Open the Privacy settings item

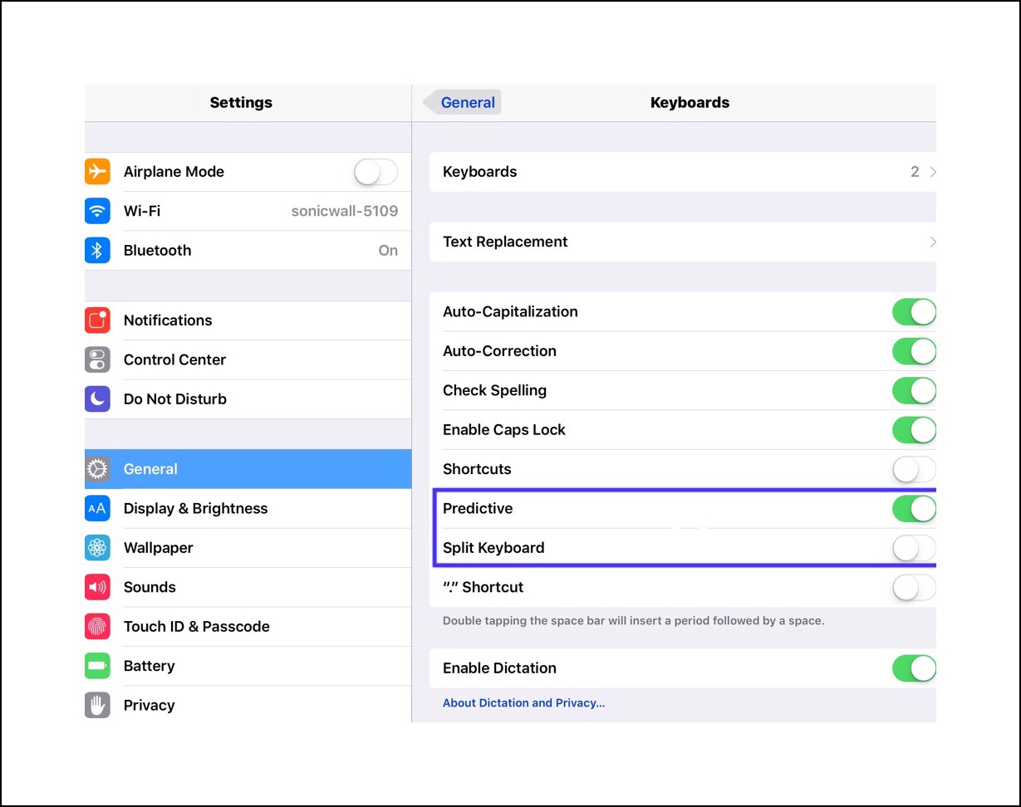(150, 705)
